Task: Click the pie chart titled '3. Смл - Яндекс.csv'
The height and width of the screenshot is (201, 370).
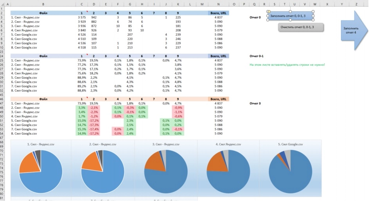Action: (x=166, y=172)
